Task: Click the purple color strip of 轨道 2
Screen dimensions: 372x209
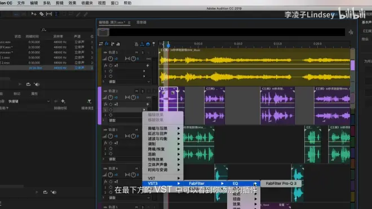Action: (99, 105)
